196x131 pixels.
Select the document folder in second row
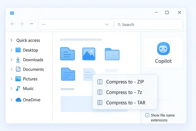click(x=68, y=74)
